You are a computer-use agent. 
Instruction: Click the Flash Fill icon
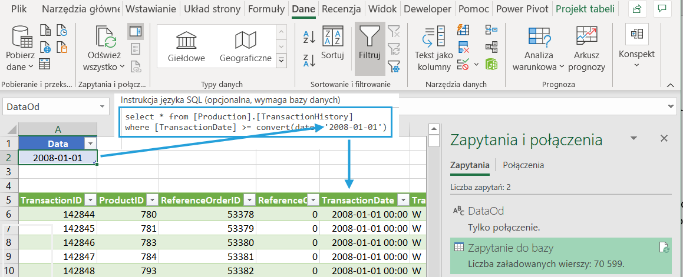[463, 30]
